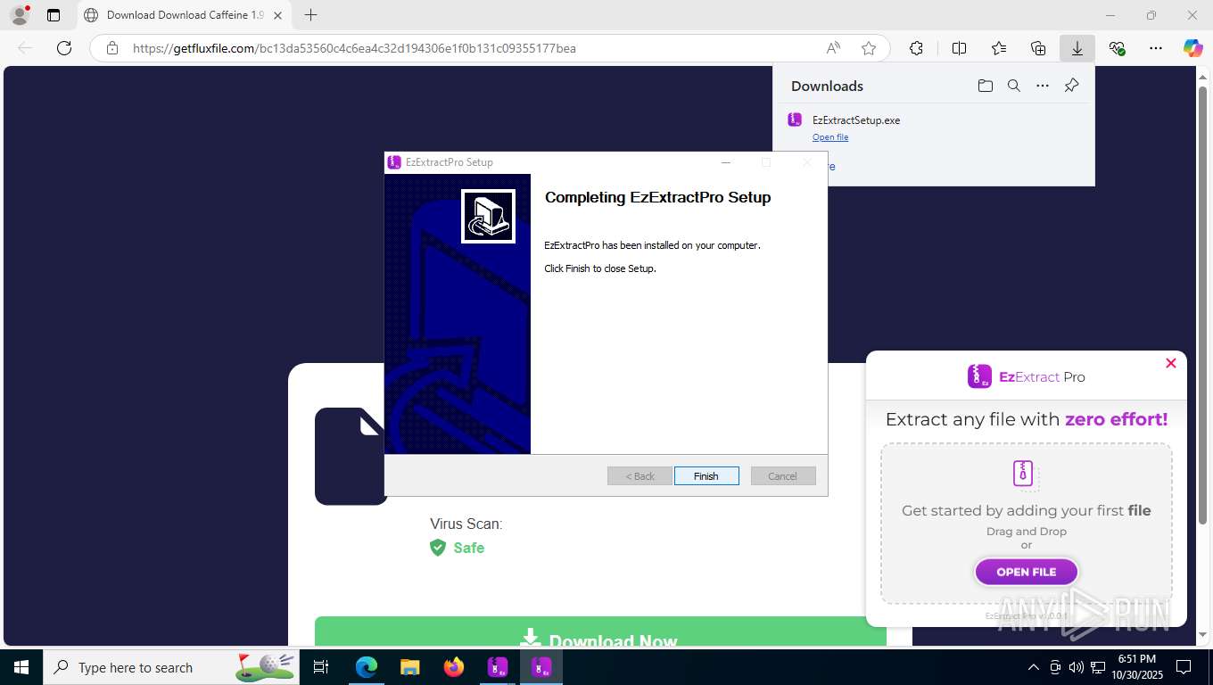Click the EzExtractSetup.exe file icon in Downloads

pyautogui.click(x=795, y=120)
